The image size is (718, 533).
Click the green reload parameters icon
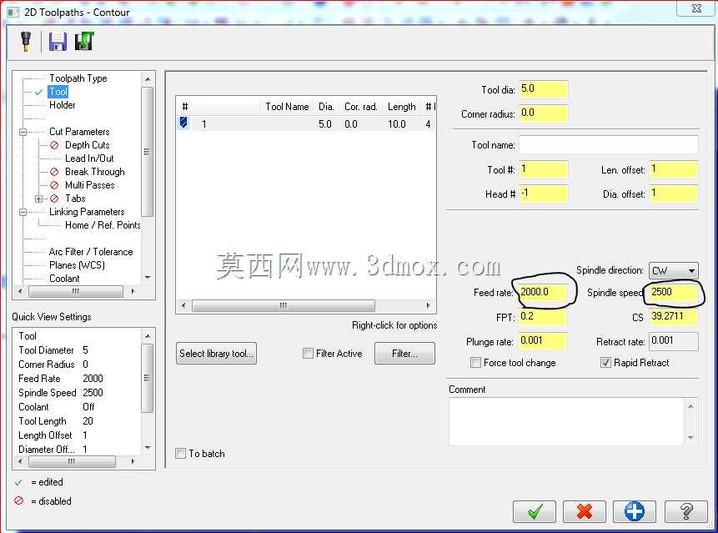84,41
